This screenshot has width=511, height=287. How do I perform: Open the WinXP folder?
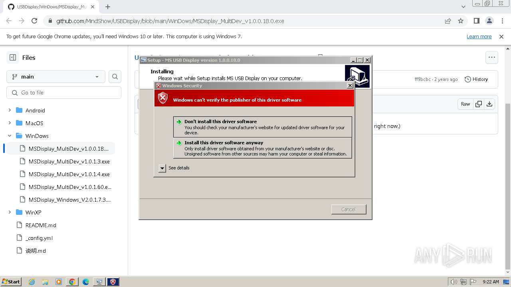(34, 212)
